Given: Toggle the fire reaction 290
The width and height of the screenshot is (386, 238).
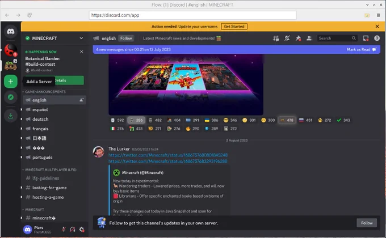Looking at the screenshot, I should pyautogui.click(x=192, y=129).
